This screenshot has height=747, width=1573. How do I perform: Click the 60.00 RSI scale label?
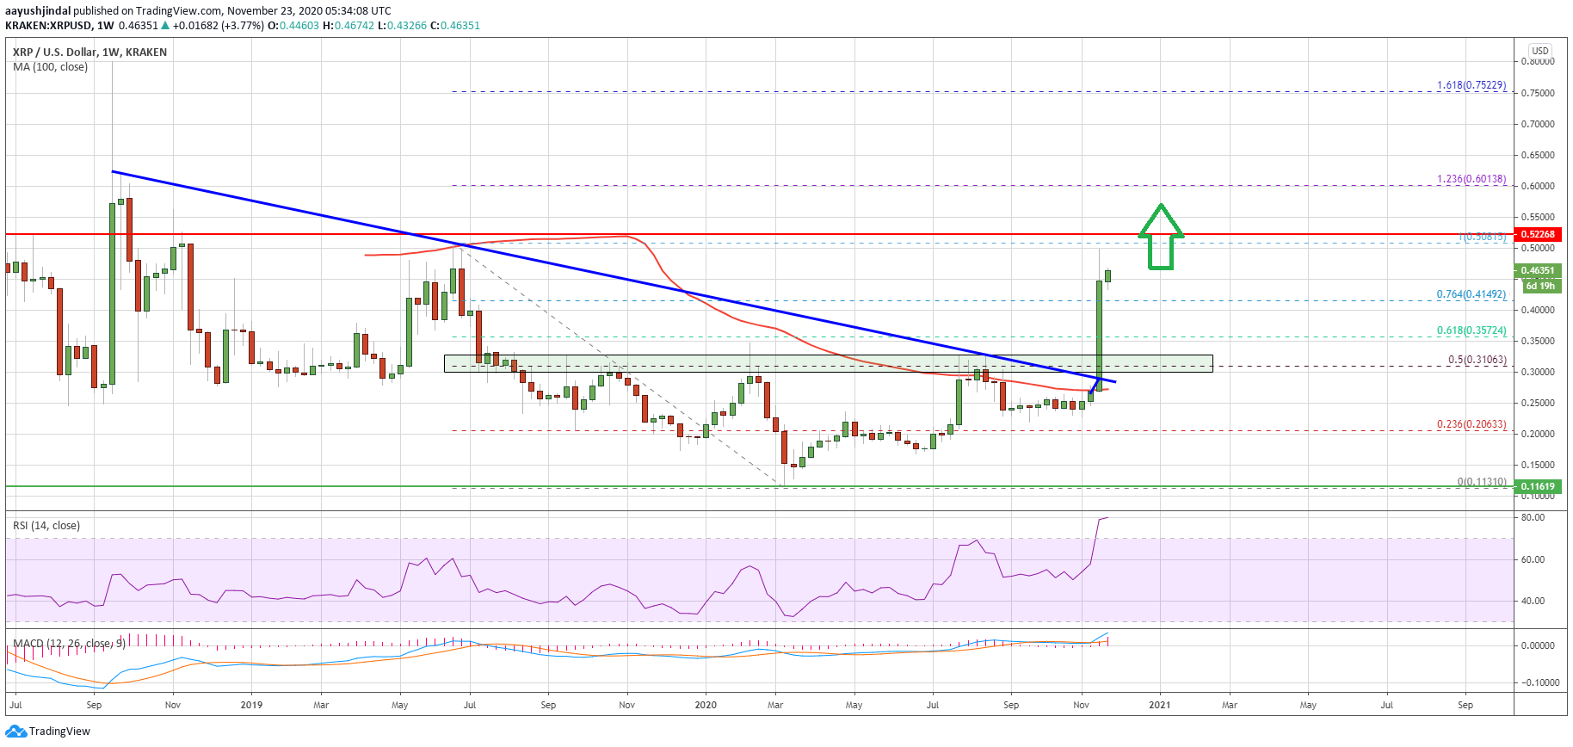coord(1533,559)
